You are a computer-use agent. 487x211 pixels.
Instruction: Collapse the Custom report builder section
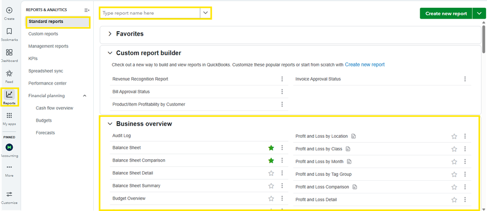click(110, 53)
